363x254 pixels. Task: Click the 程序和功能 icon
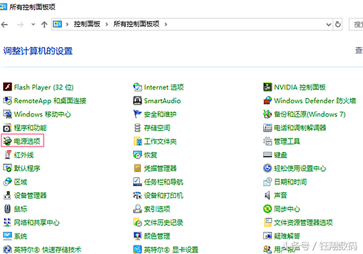point(7,128)
